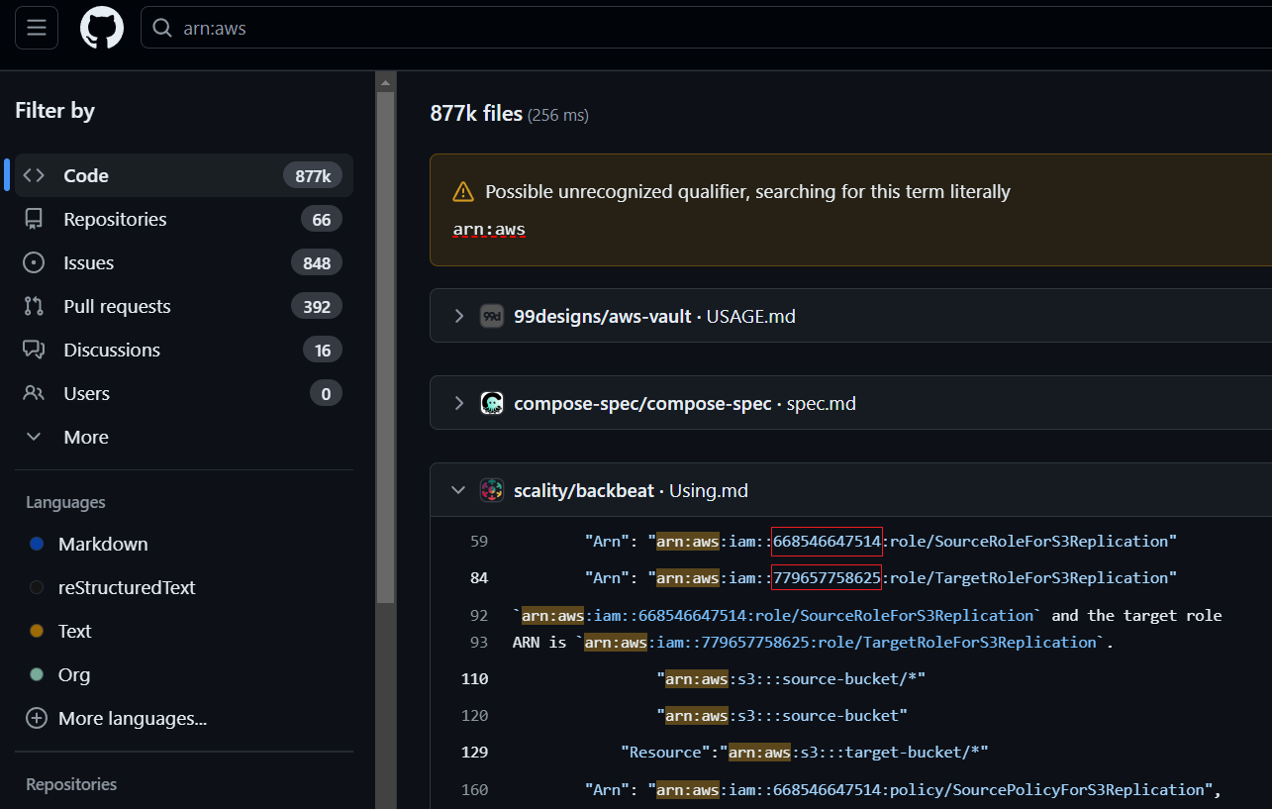The width and height of the screenshot is (1272, 809).
Task: Focus the search field containing arn:aws
Action: pos(706,29)
